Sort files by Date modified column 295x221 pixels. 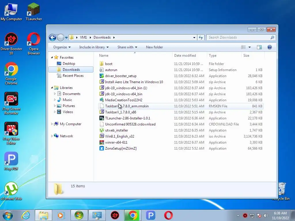190,56
